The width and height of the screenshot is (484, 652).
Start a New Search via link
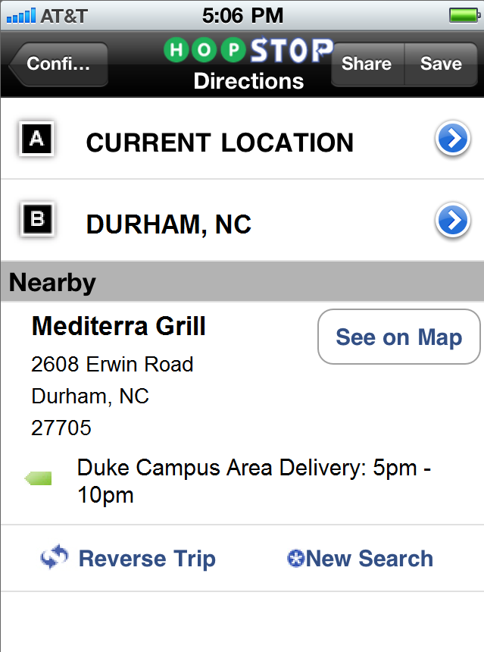click(x=370, y=560)
